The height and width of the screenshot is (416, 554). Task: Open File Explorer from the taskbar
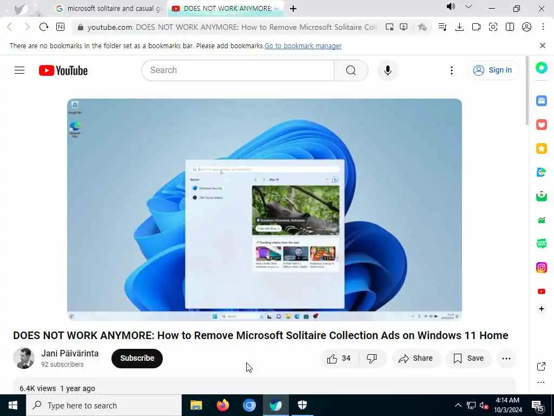(x=196, y=405)
